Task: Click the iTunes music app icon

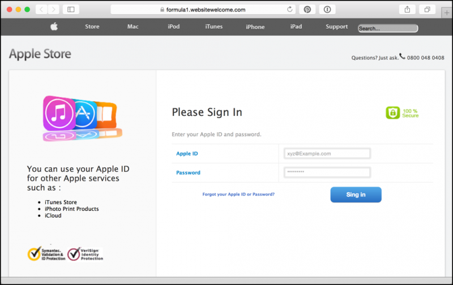Action: click(x=59, y=113)
